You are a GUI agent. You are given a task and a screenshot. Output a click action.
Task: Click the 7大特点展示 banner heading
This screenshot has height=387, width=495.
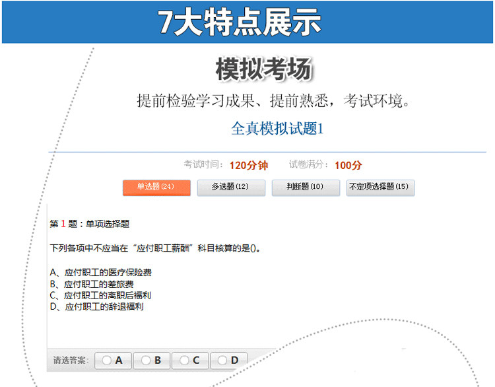pyautogui.click(x=240, y=22)
